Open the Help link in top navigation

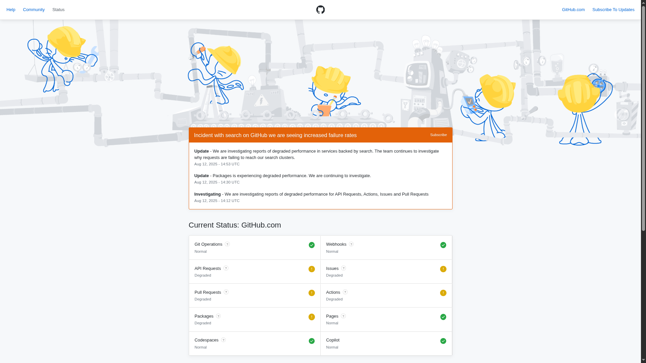(11, 10)
